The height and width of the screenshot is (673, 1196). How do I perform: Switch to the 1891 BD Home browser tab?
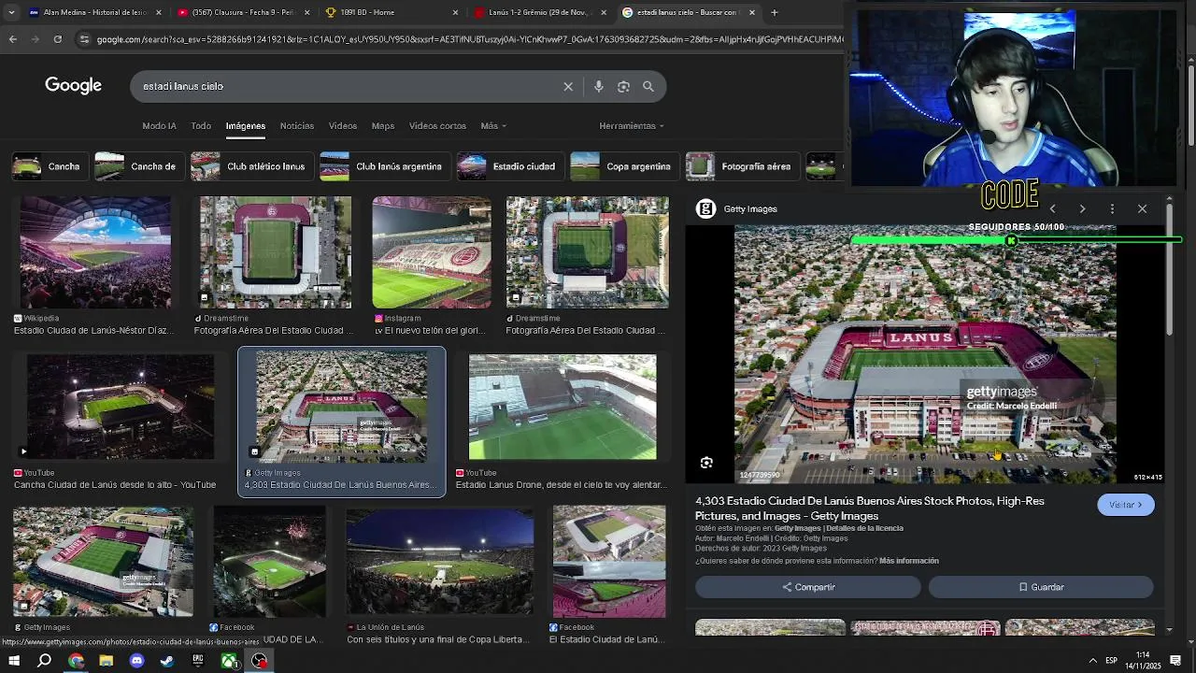click(392, 12)
